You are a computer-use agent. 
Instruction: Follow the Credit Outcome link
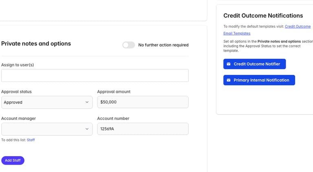tap(298, 26)
